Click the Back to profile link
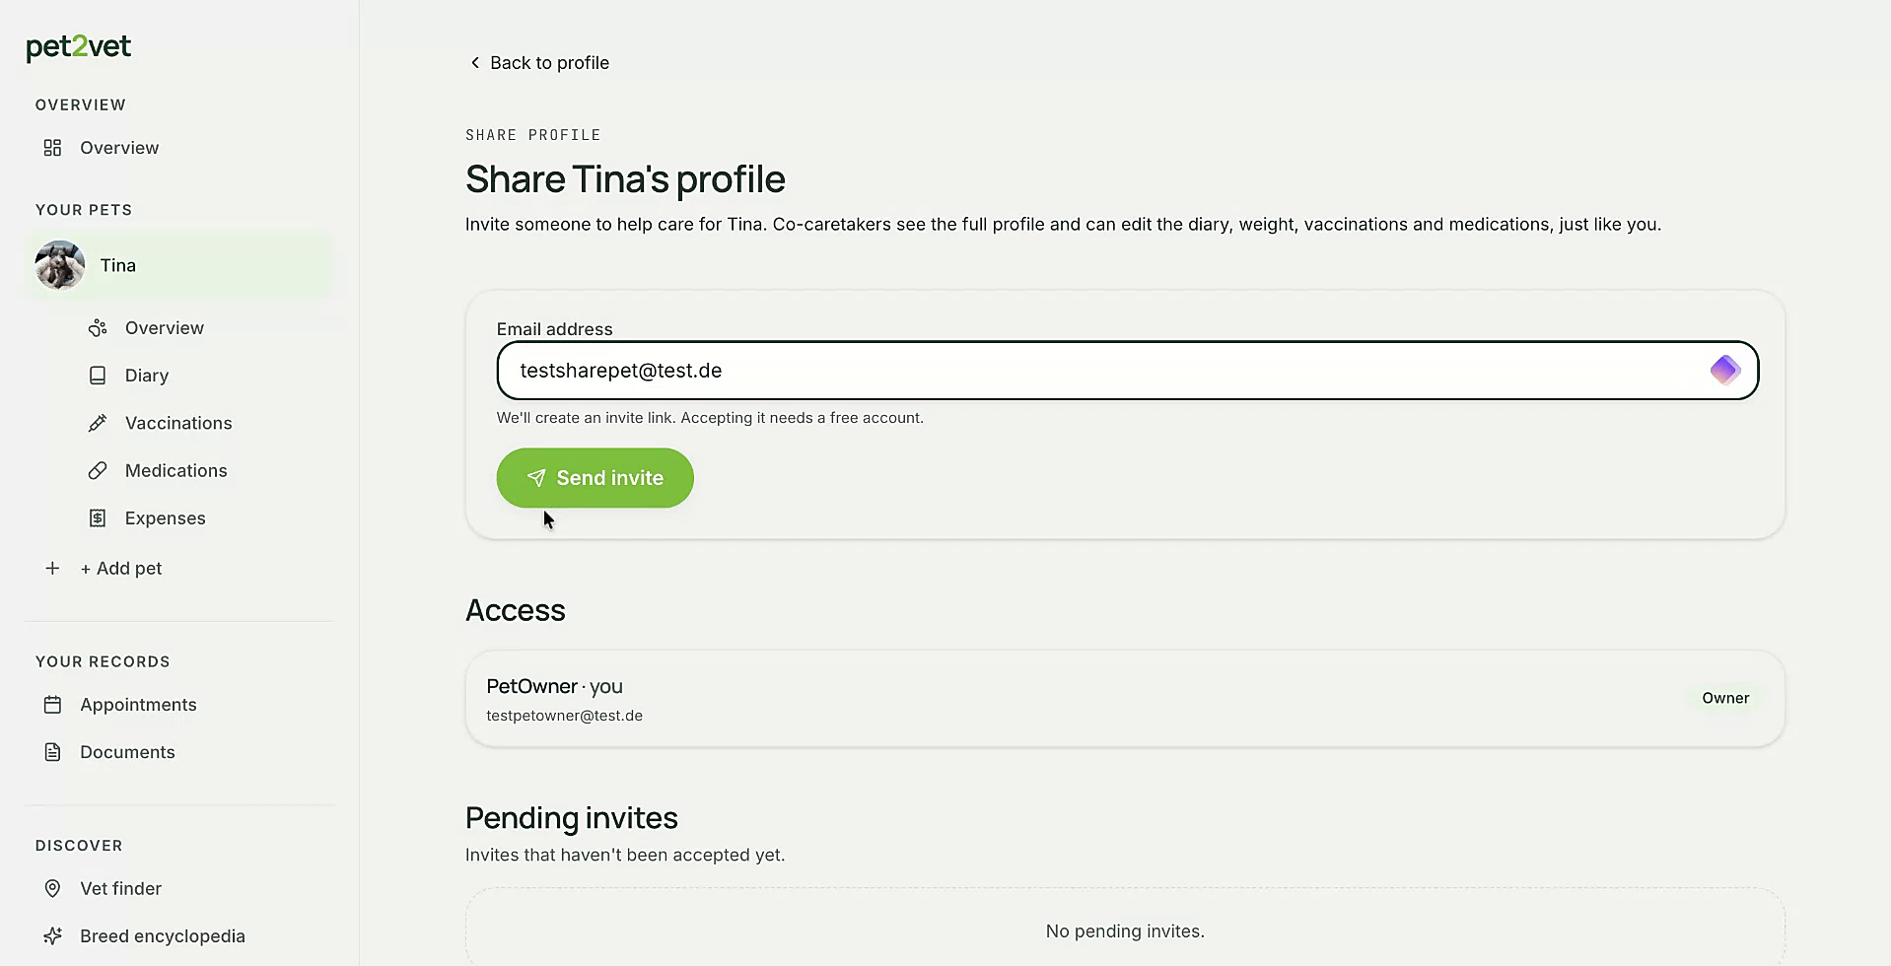 point(538,63)
